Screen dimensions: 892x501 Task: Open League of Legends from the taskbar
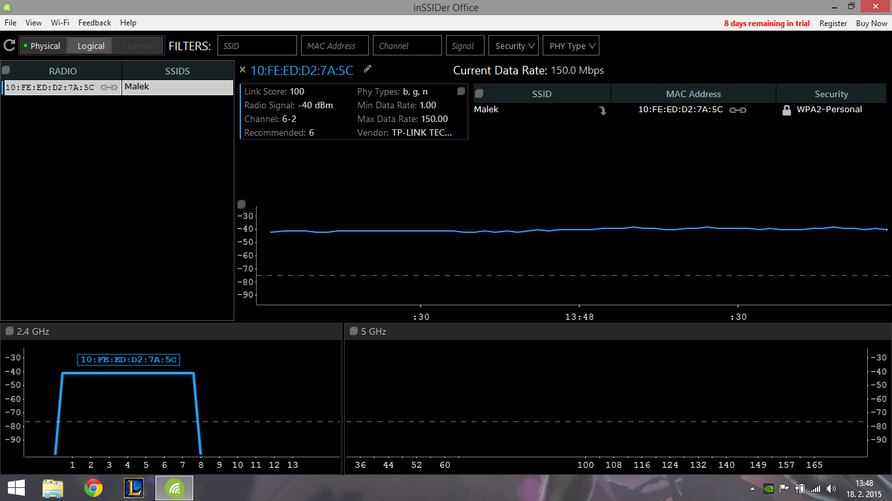coord(134,488)
